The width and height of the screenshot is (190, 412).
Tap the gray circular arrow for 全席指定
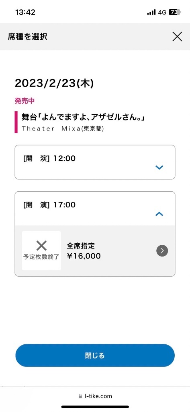coord(162,251)
